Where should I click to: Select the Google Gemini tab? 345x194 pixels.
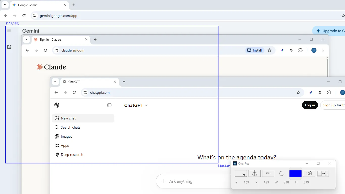pos(39,5)
